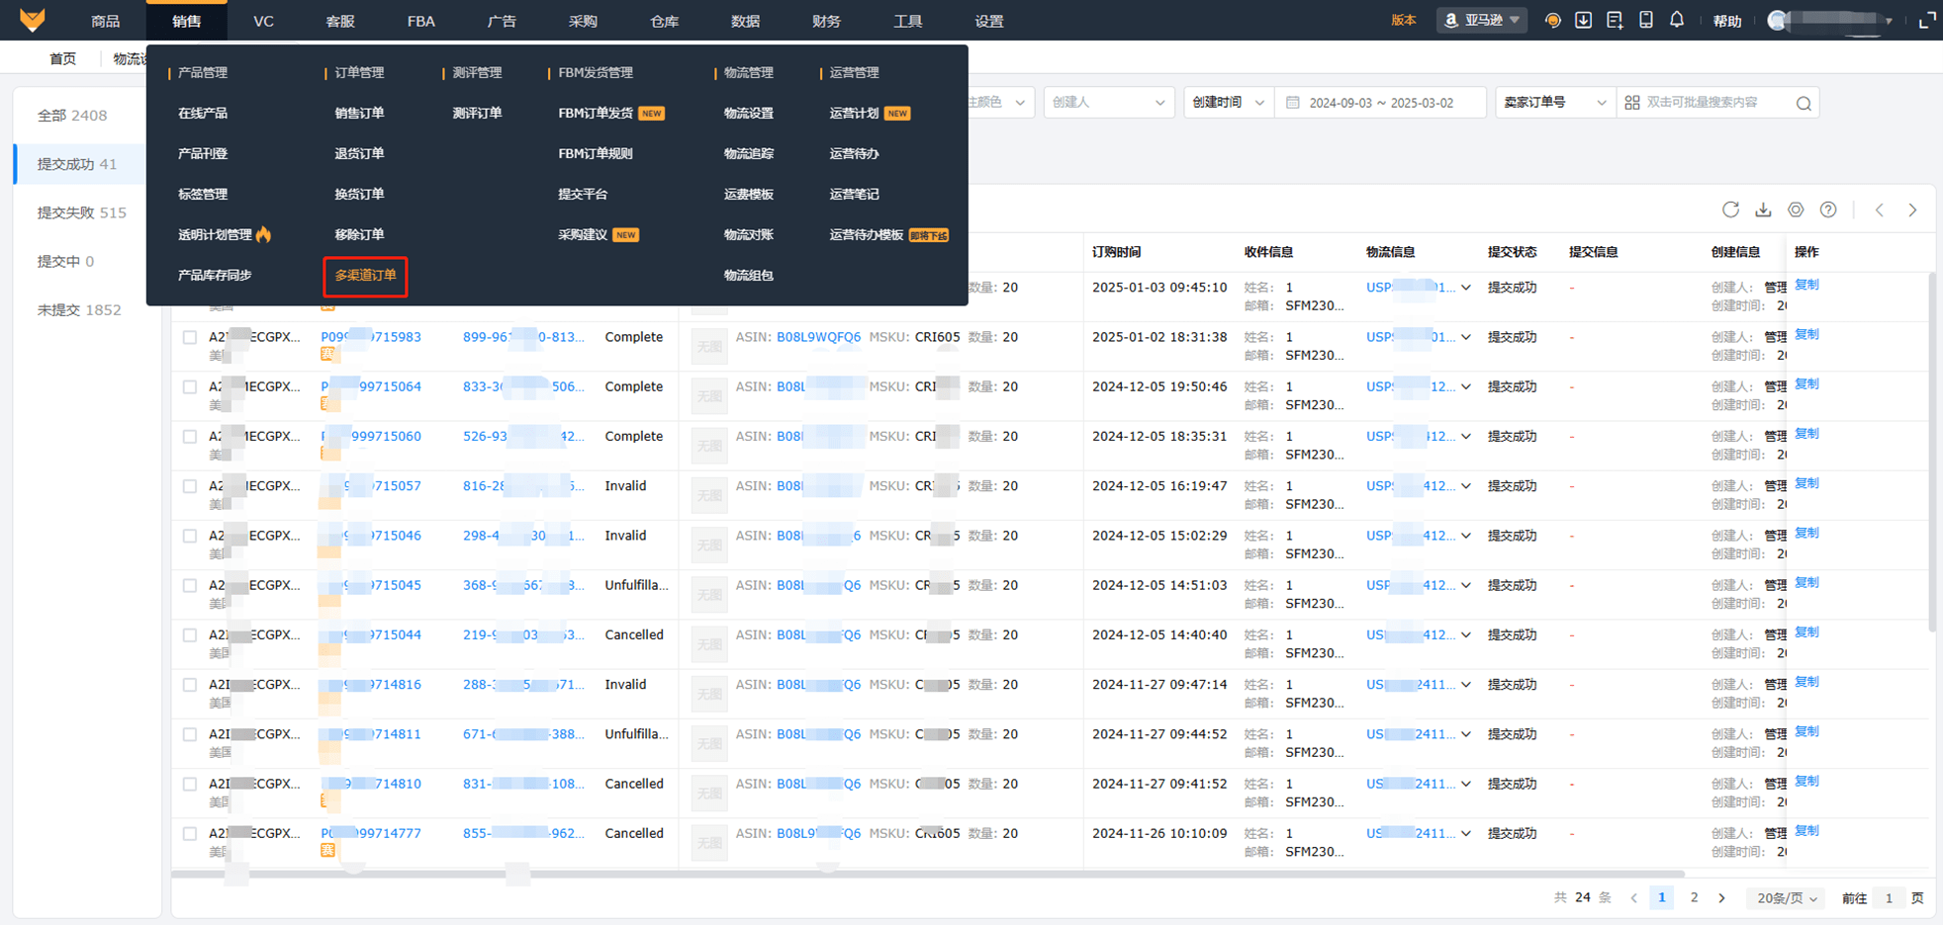Go to page 2 of the results
This screenshot has height=925, width=1943.
[1694, 898]
